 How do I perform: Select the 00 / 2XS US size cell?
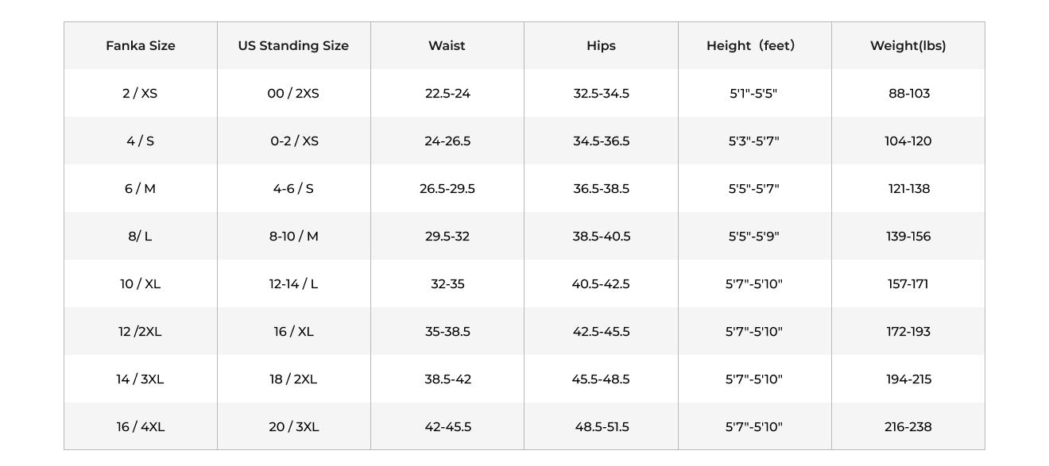tap(293, 94)
